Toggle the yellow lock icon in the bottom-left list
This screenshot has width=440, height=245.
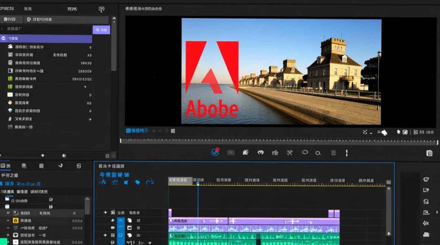coord(15,220)
